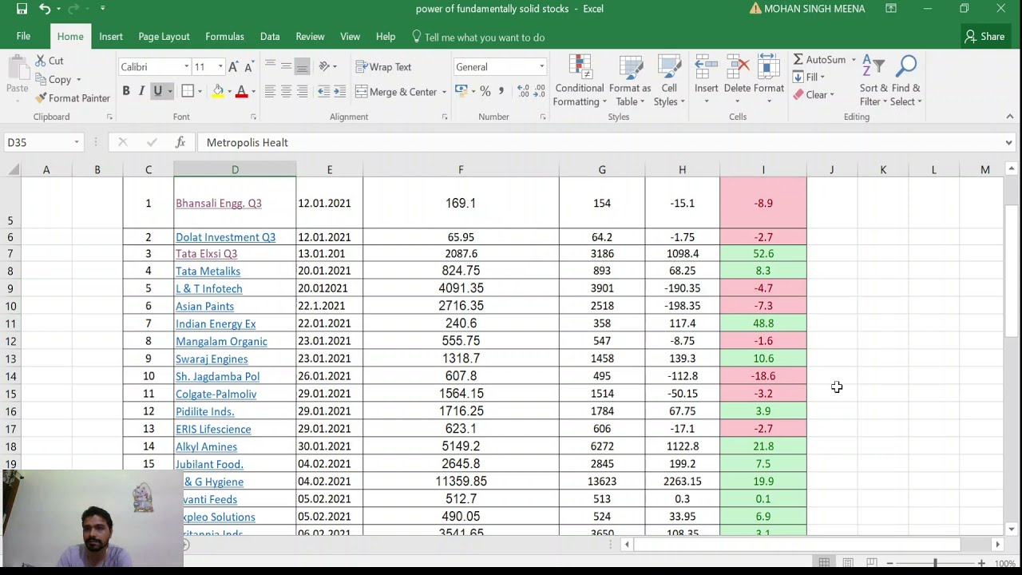Open the font size dropdown showing 11
Viewport: 1022px width, 575px height.
[x=220, y=67]
